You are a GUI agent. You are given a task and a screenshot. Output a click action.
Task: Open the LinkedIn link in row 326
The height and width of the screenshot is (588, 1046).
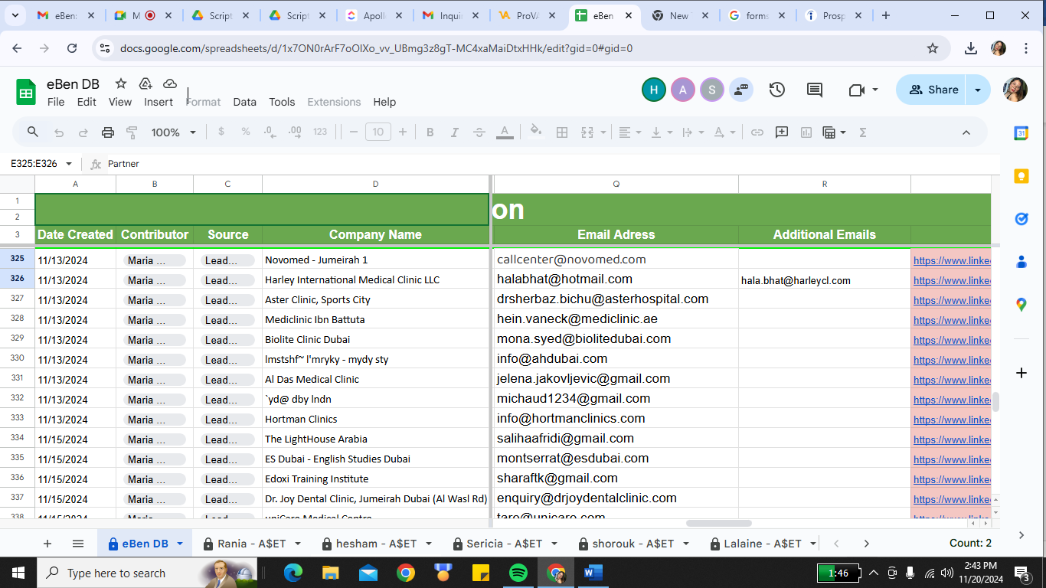tap(952, 280)
